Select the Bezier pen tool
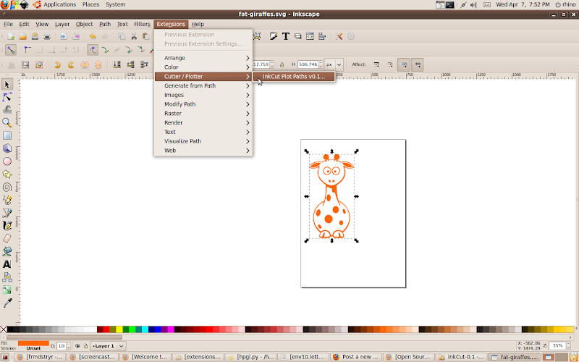 pyautogui.click(x=7, y=213)
